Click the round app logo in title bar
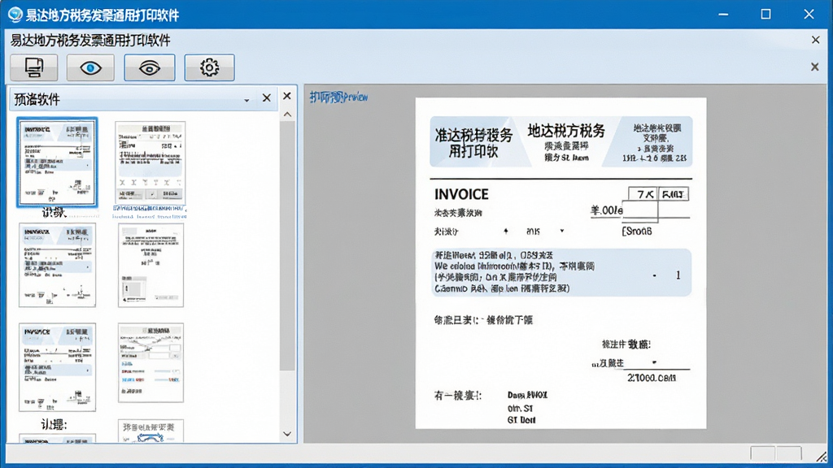833x468 pixels. coord(15,15)
